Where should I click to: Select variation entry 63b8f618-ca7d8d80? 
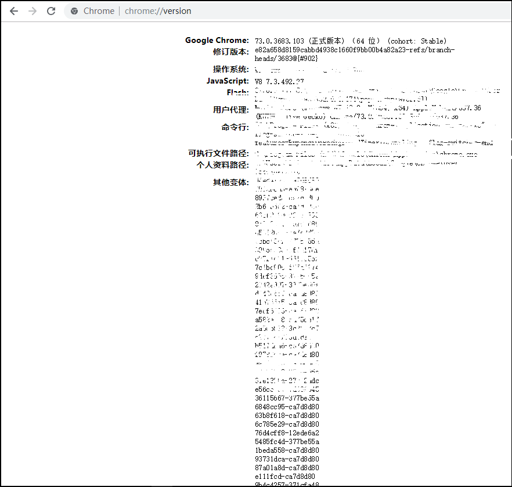coord(287,416)
